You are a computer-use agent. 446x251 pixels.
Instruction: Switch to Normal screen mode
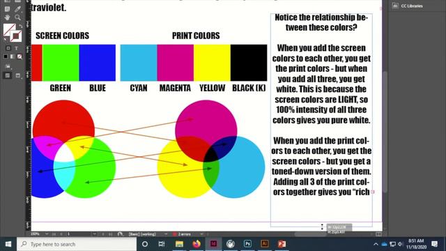tap(8, 75)
